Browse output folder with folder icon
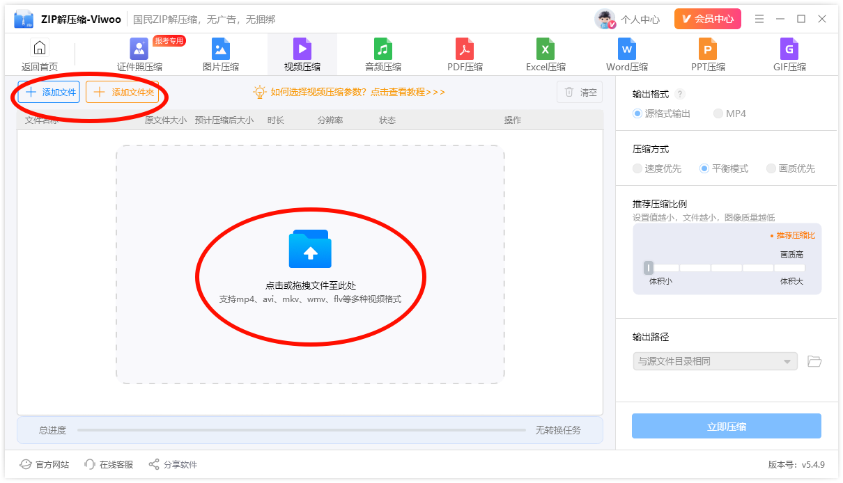 click(x=814, y=361)
